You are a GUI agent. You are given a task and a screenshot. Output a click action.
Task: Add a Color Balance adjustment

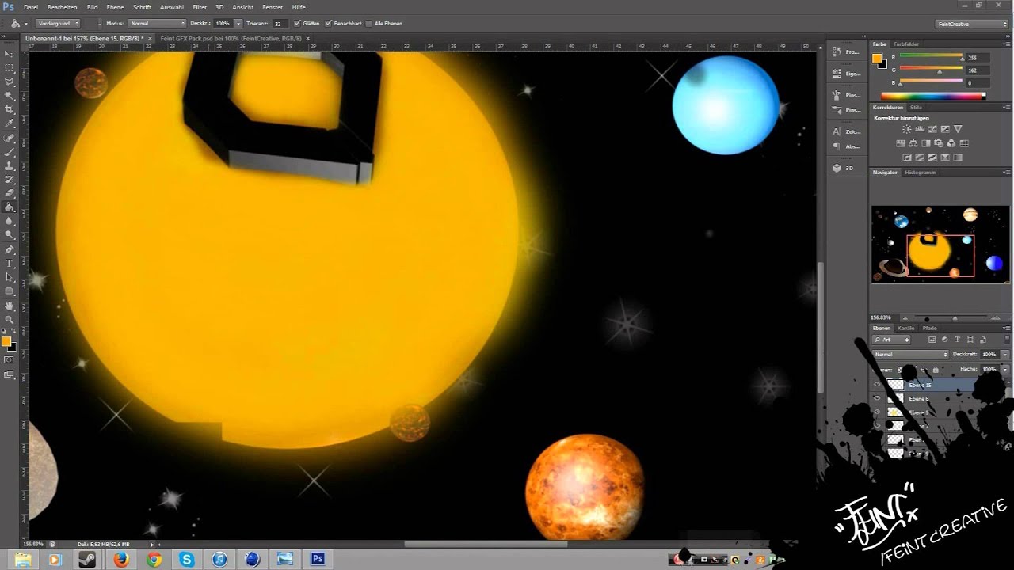pyautogui.click(x=913, y=143)
